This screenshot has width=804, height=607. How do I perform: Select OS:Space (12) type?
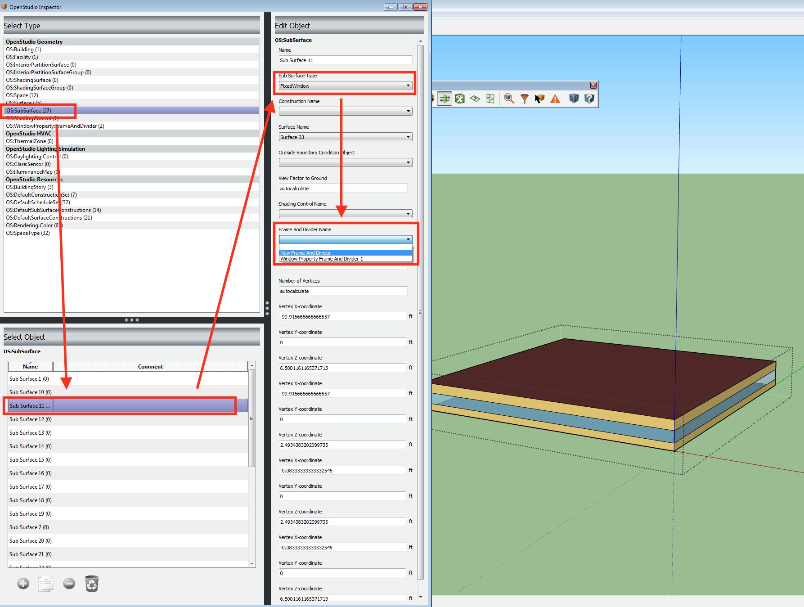[131, 95]
